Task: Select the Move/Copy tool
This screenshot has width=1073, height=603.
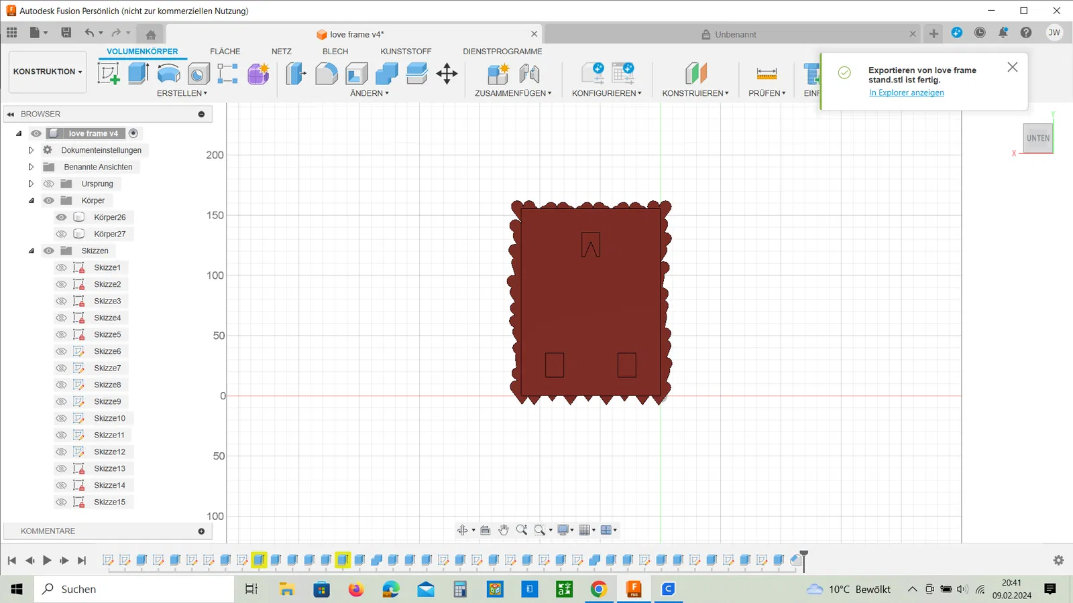Action: coord(447,74)
